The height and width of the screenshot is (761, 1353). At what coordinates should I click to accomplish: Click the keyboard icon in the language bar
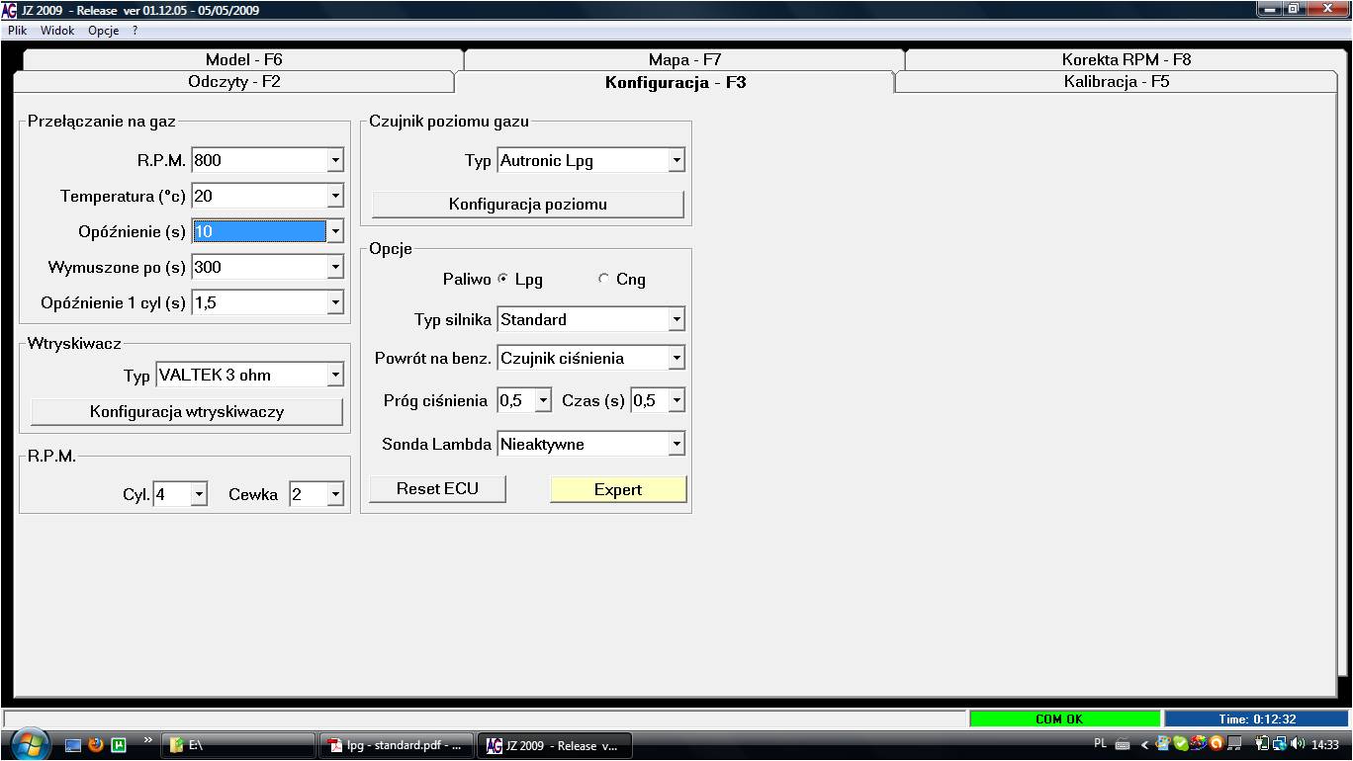pos(1123,744)
